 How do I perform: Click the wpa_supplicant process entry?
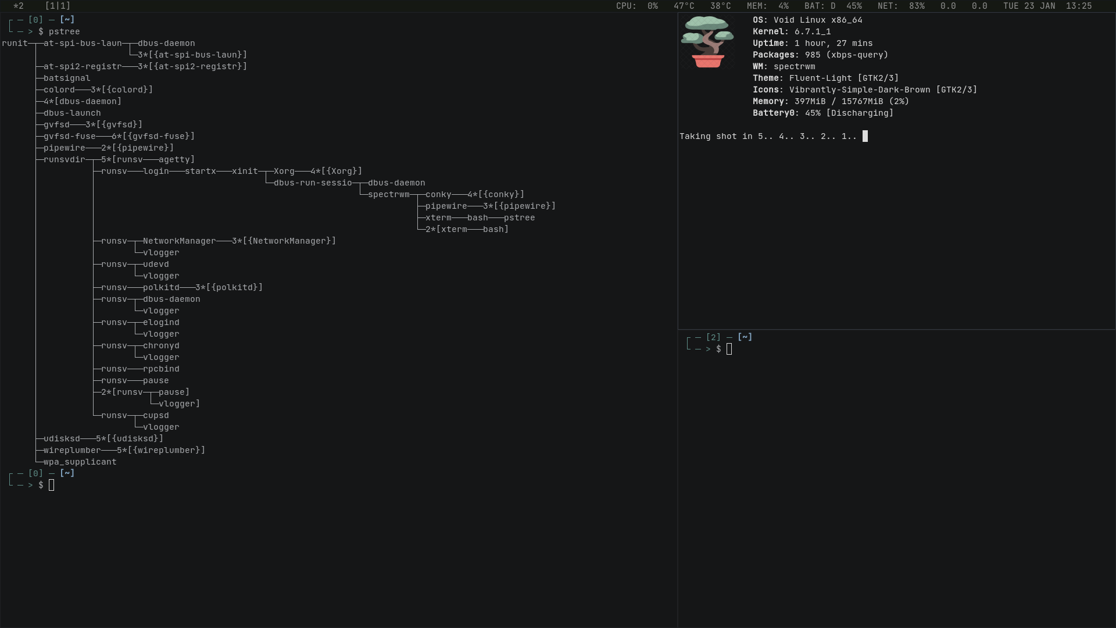point(80,462)
